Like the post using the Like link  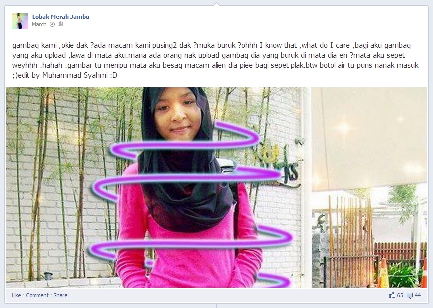tap(16, 295)
